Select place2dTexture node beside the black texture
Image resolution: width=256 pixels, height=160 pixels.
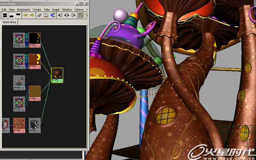coord(19,40)
